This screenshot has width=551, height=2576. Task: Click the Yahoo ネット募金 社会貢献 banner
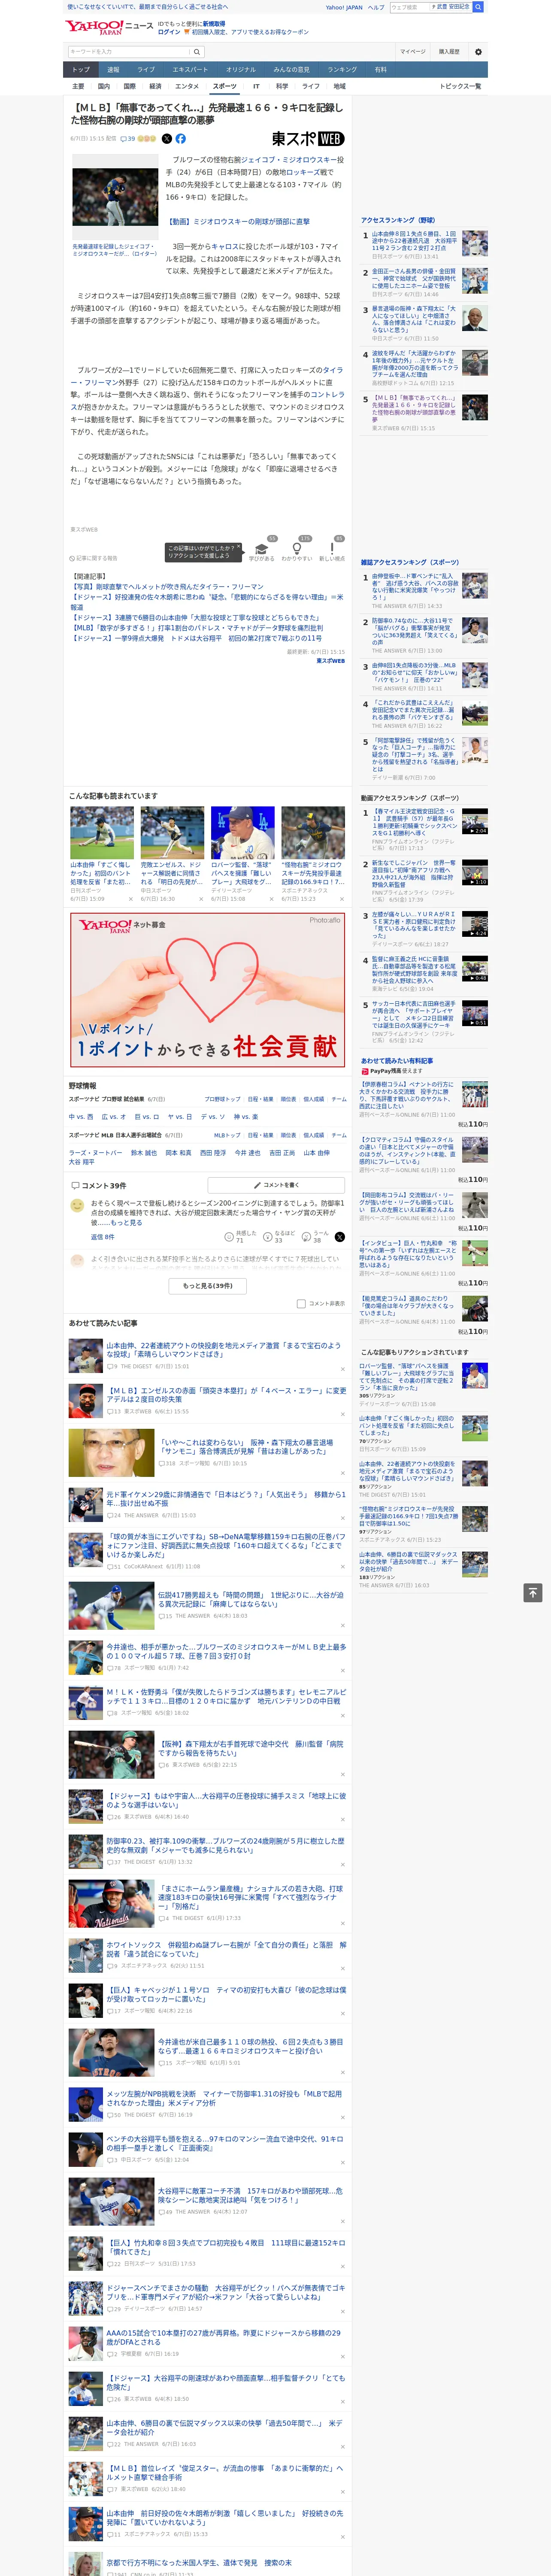click(208, 990)
